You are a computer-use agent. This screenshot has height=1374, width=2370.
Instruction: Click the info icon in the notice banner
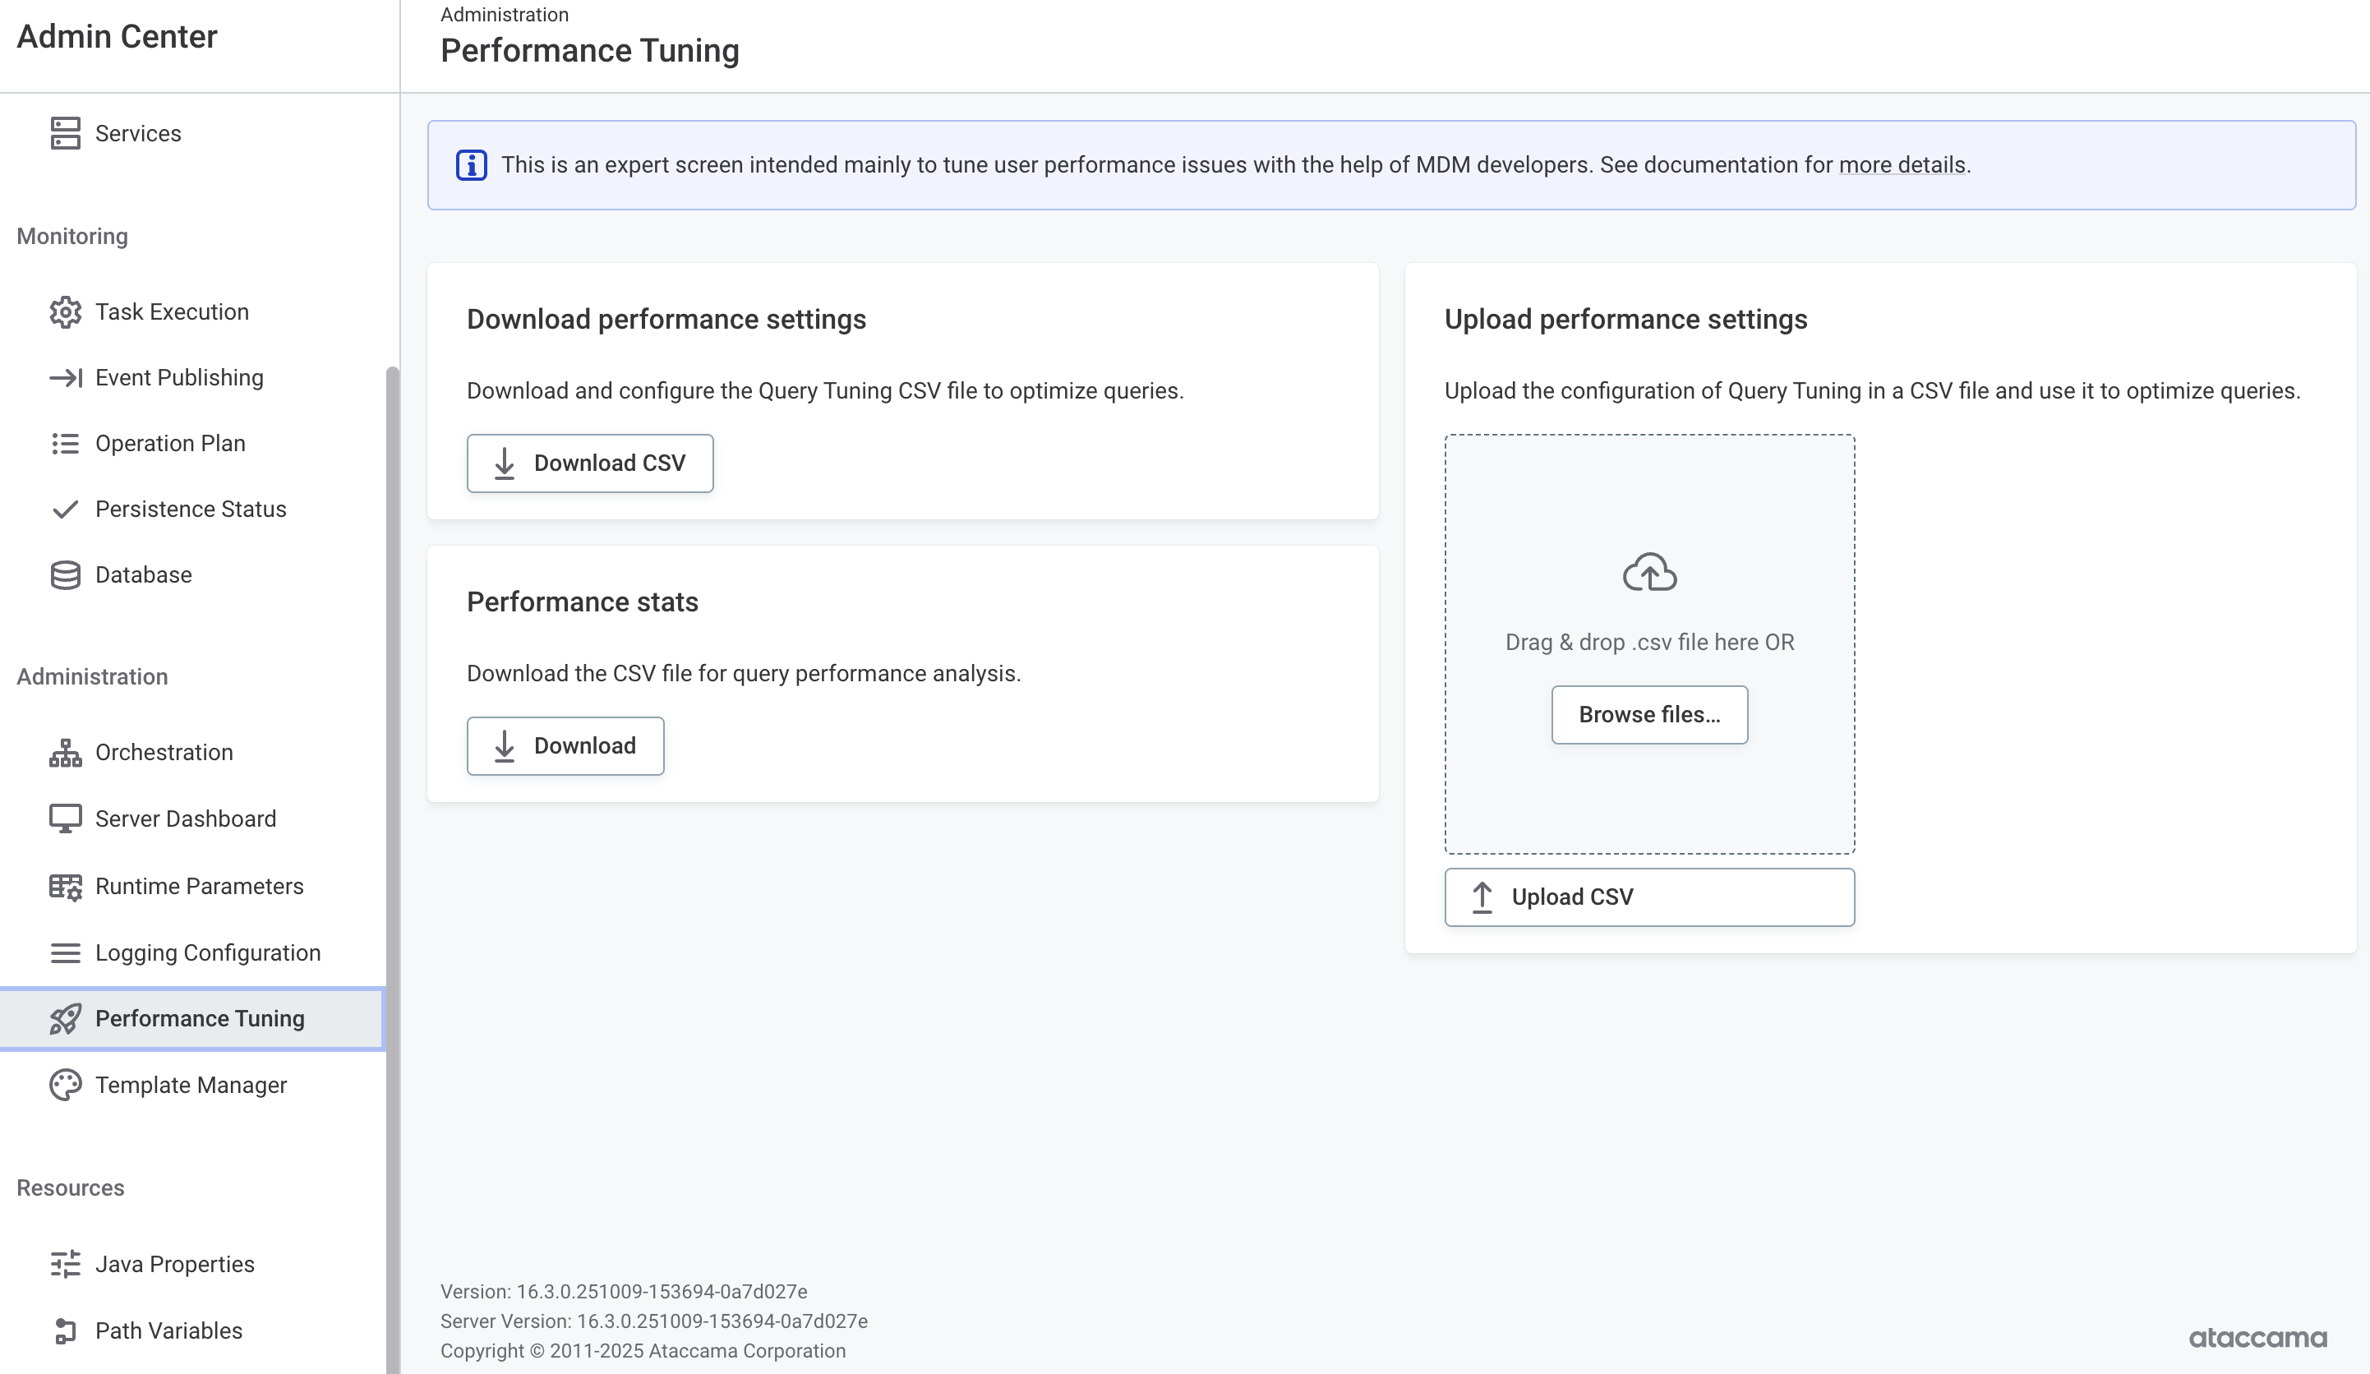(x=471, y=164)
